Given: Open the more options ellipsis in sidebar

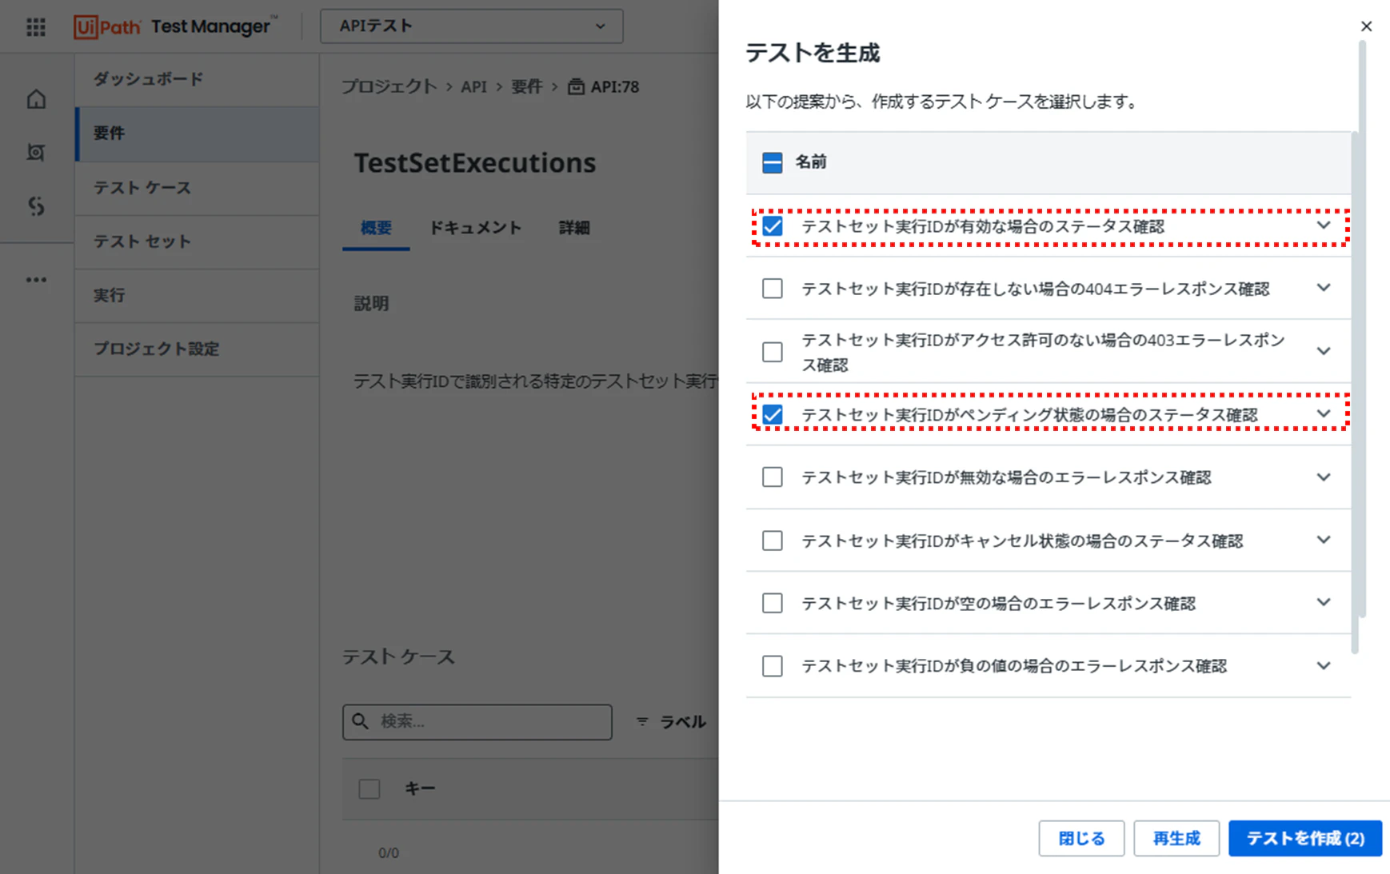Looking at the screenshot, I should (36, 280).
